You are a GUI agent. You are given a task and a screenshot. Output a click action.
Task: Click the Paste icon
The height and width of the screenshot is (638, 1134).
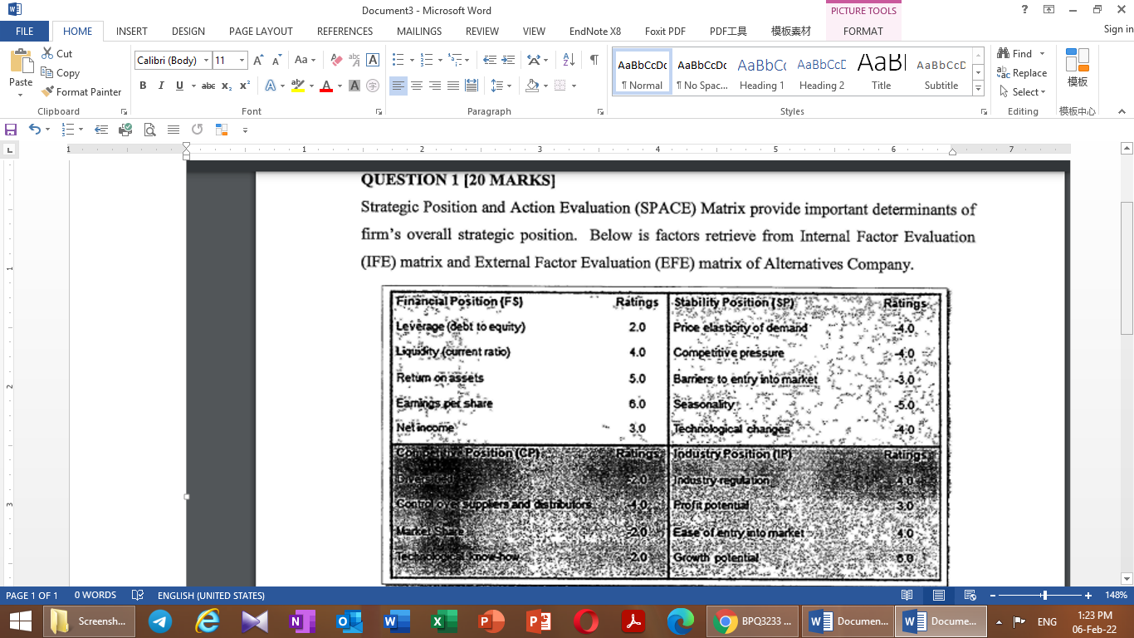(21, 62)
